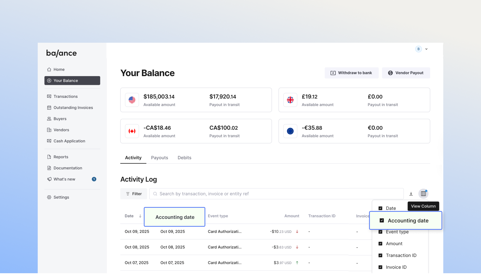The image size is (481, 276).
Task: Click the What's new megaphone icon
Action: (49, 179)
